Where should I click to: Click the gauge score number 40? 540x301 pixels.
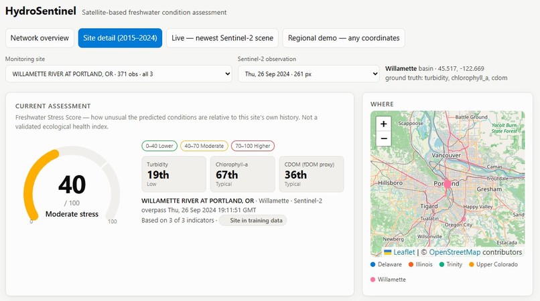(72, 185)
